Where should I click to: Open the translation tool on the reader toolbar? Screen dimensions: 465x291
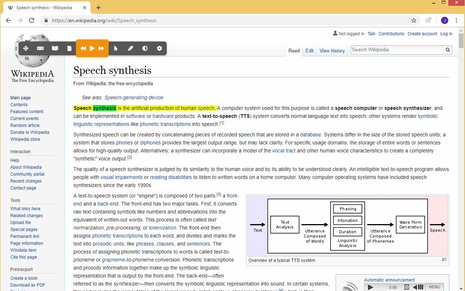[40, 48]
